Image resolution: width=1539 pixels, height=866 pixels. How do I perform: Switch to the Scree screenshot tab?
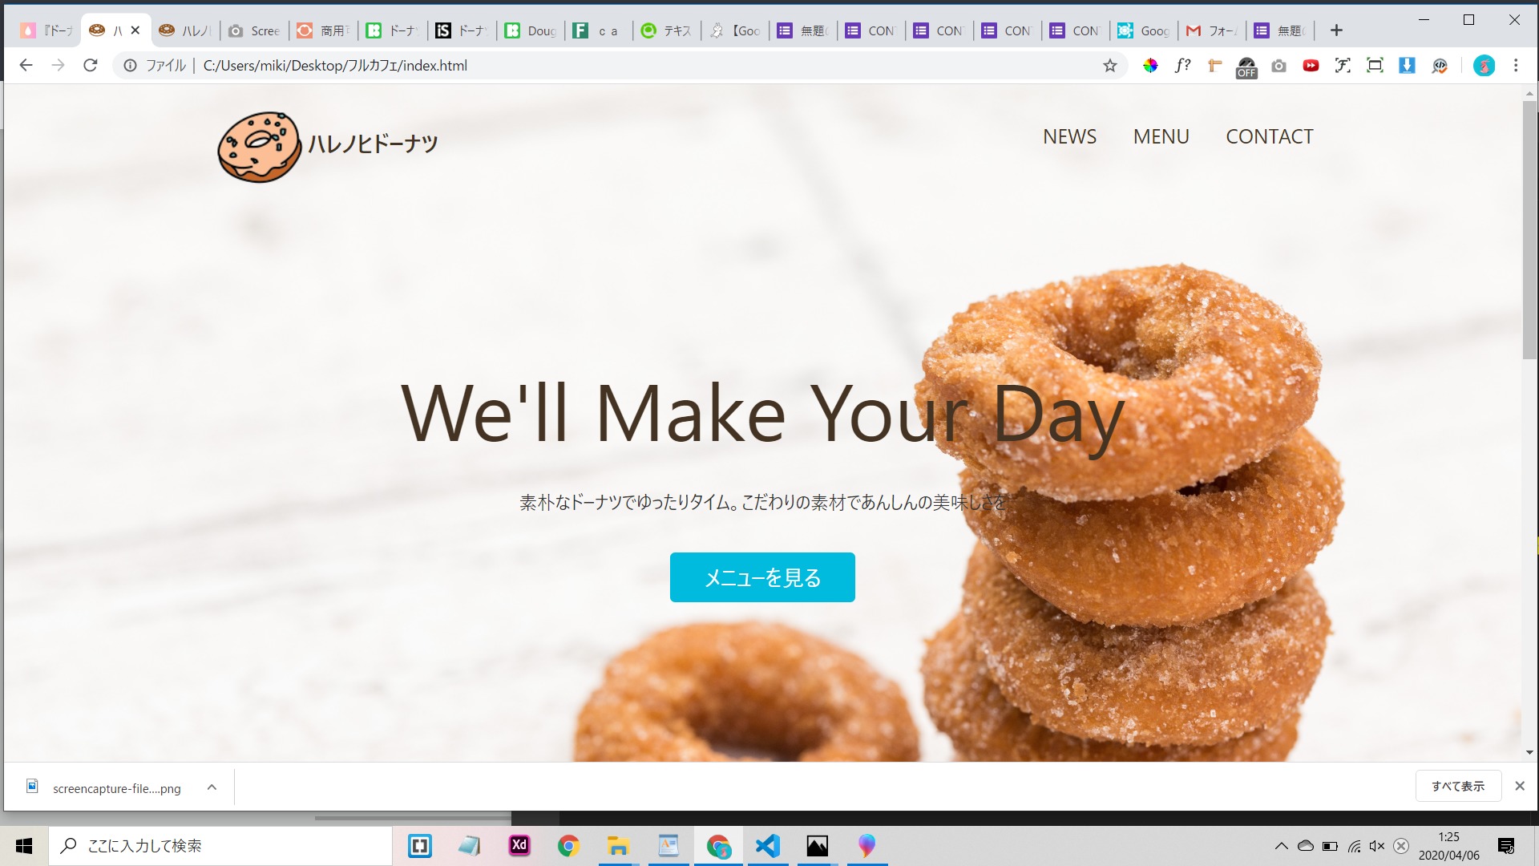255,30
